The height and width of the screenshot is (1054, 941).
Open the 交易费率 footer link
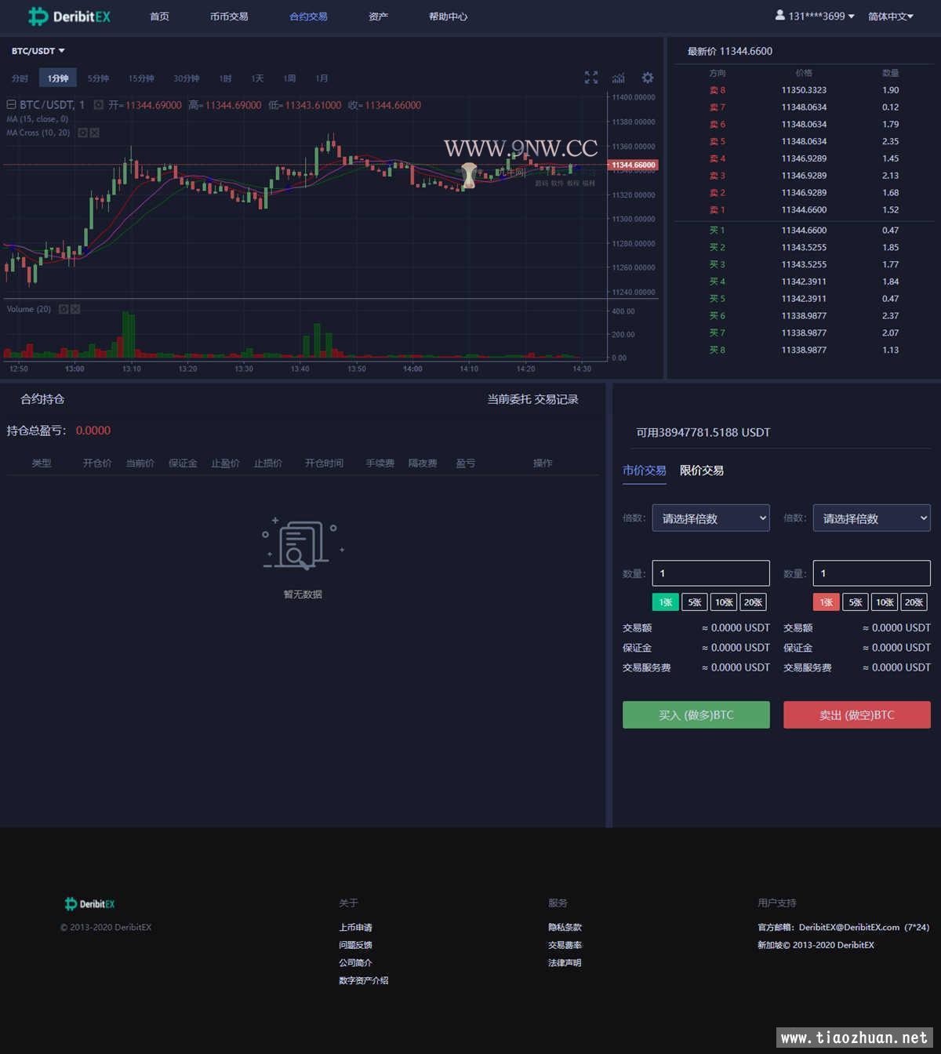point(565,945)
